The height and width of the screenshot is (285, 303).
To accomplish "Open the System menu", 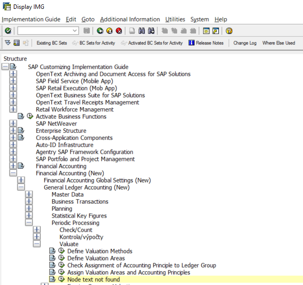I will point(200,19).
